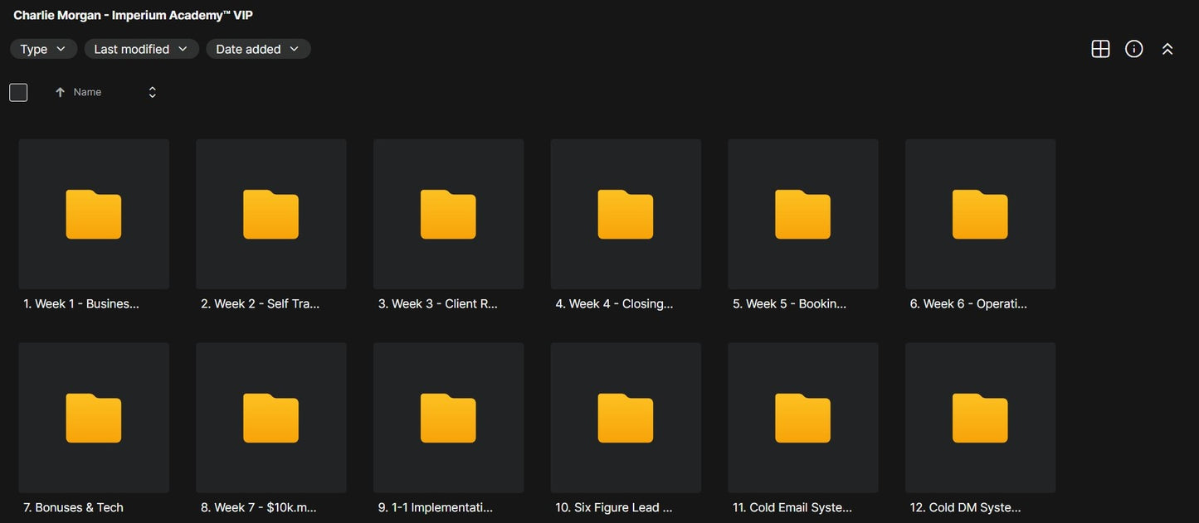The height and width of the screenshot is (523, 1199).
Task: Expand the Date added filter dropdown
Action: (x=258, y=49)
